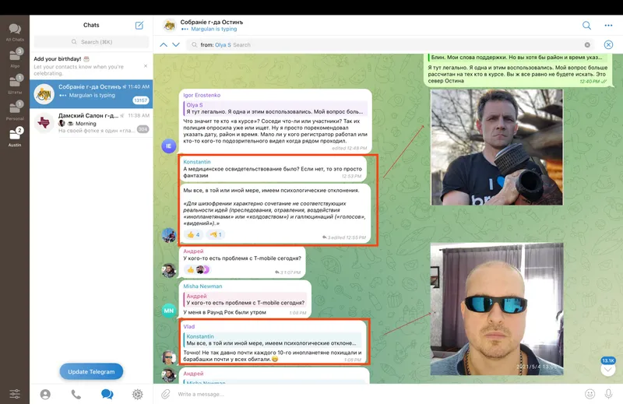623x404 pixels.
Task: Open the Штаты chat folder
Action: 15,84
